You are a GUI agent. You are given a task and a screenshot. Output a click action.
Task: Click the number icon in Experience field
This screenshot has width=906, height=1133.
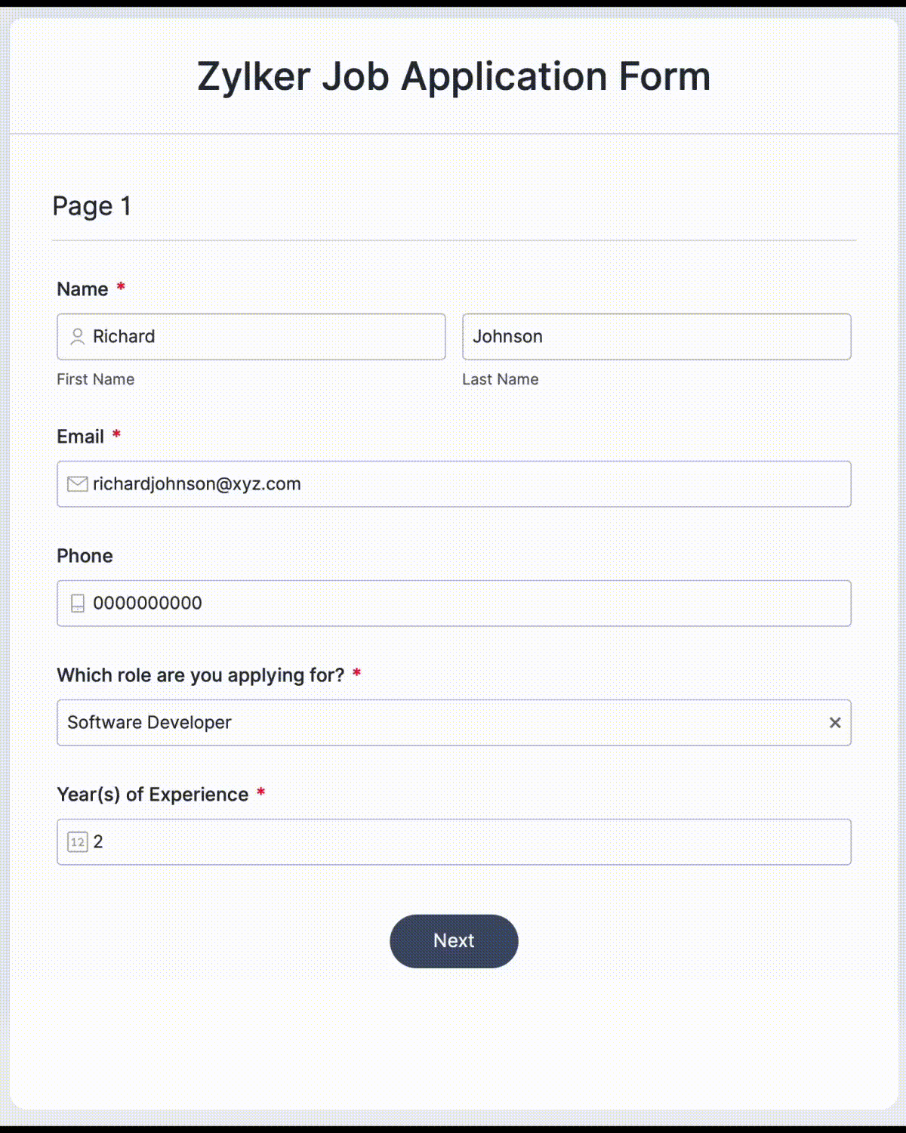77,842
